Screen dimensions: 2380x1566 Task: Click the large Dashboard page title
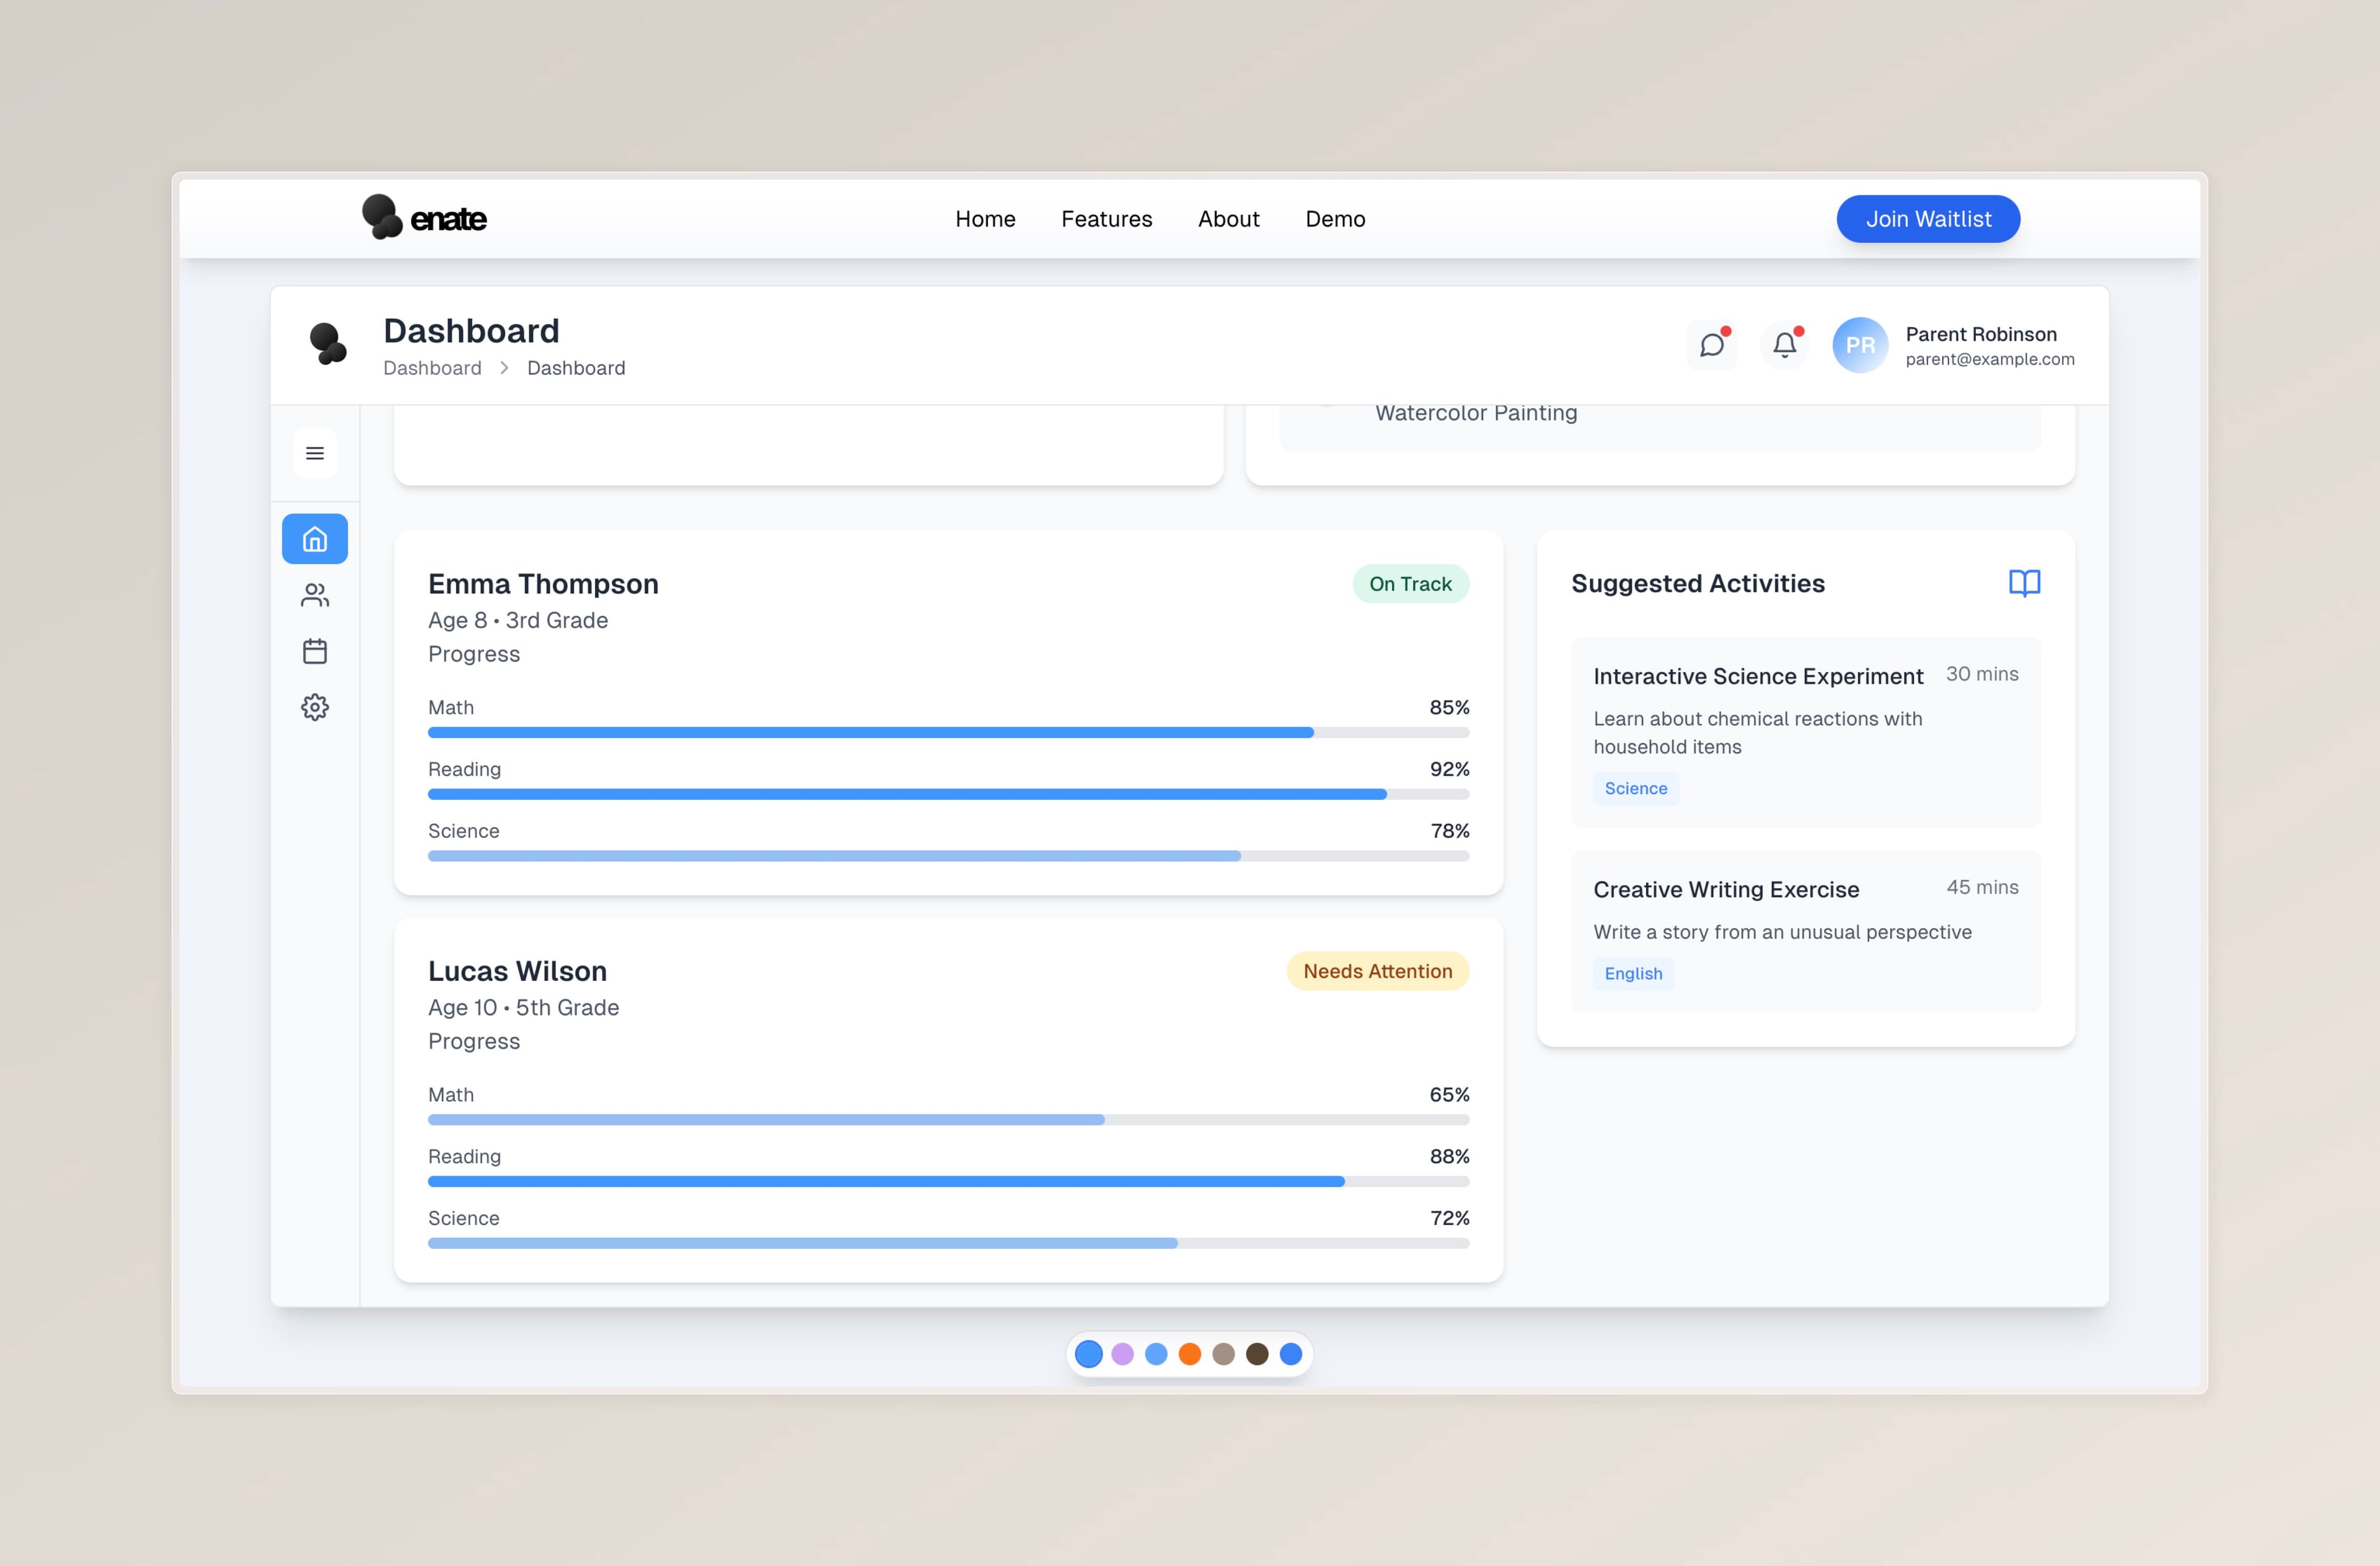click(x=471, y=331)
